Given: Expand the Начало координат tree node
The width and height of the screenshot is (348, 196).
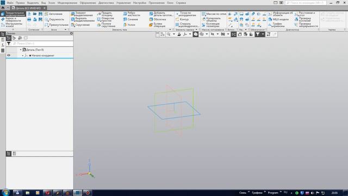Looking at the screenshot, I should pyautogui.click(x=23, y=56).
